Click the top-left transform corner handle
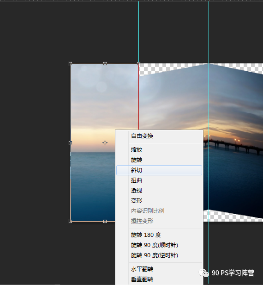This screenshot has width=263, height=285. pos(70,64)
